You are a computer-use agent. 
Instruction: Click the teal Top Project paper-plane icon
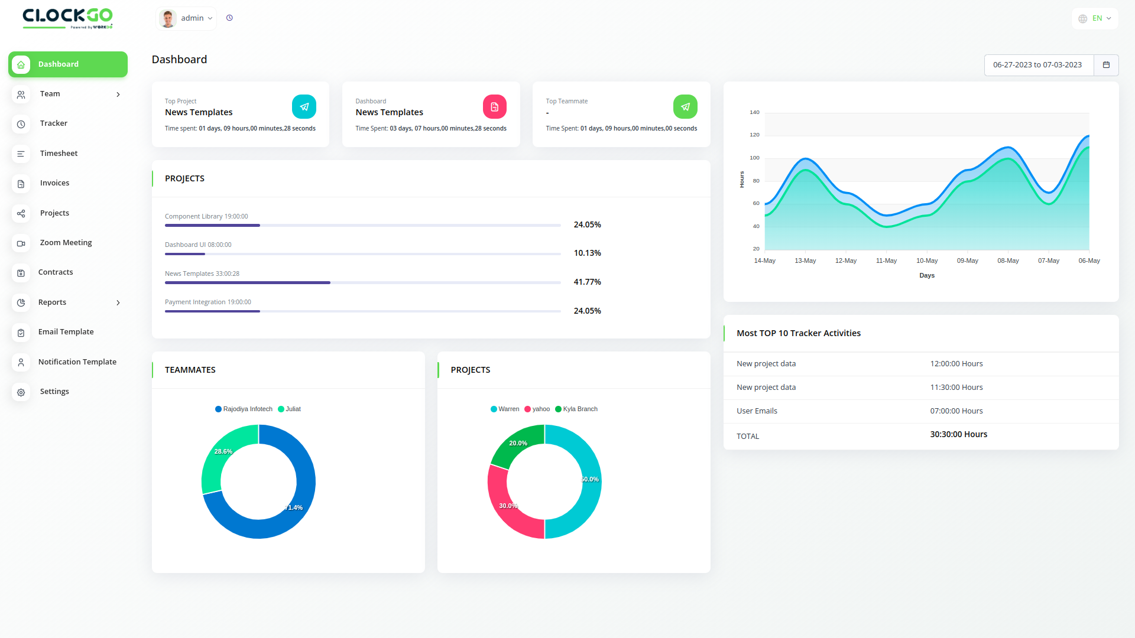click(x=304, y=107)
